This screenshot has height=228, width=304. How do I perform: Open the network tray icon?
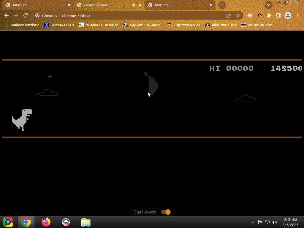267,222
